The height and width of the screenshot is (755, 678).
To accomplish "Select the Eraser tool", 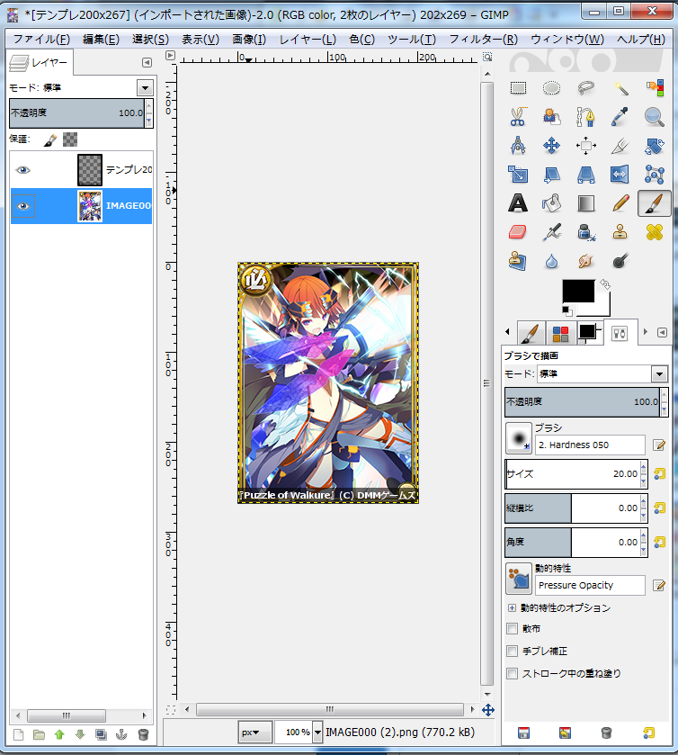I will (518, 232).
